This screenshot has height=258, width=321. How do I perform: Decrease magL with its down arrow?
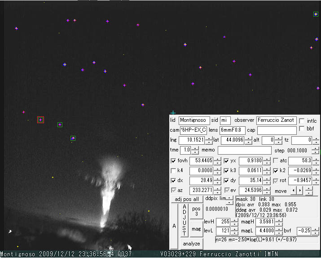tap(279, 233)
